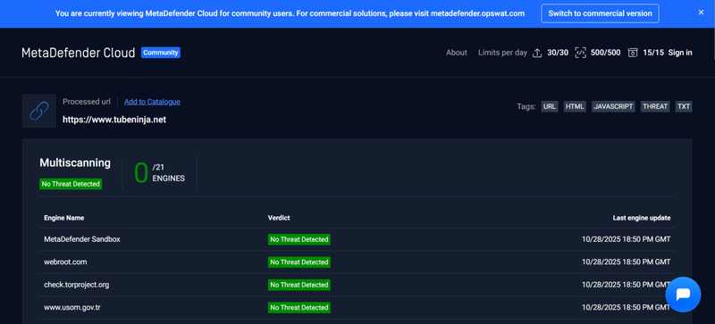This screenshot has height=324, width=715.
Task: Click the Verdict column header
Action: coord(279,218)
